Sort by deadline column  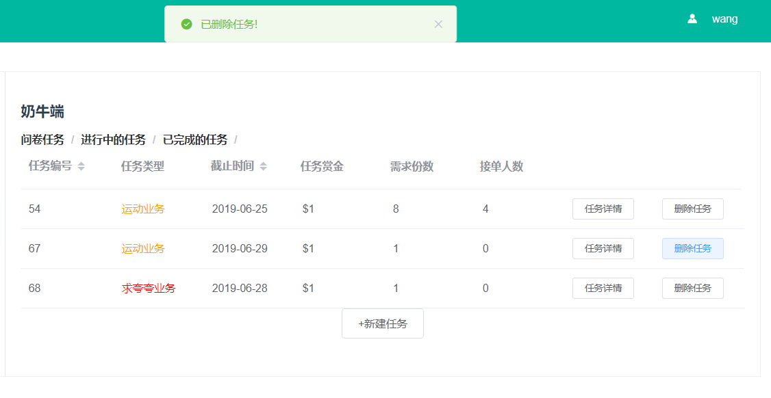(263, 166)
